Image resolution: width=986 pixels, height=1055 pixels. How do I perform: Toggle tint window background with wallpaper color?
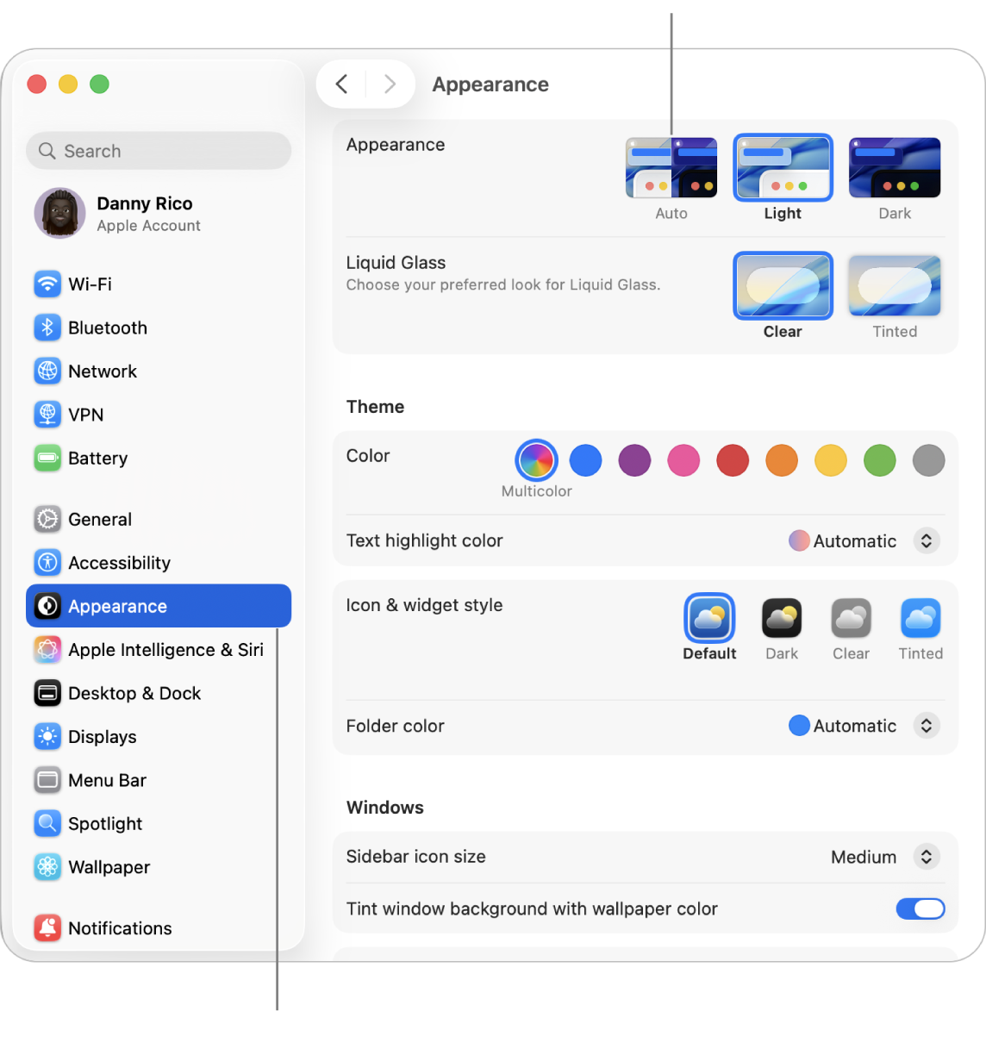(x=920, y=908)
